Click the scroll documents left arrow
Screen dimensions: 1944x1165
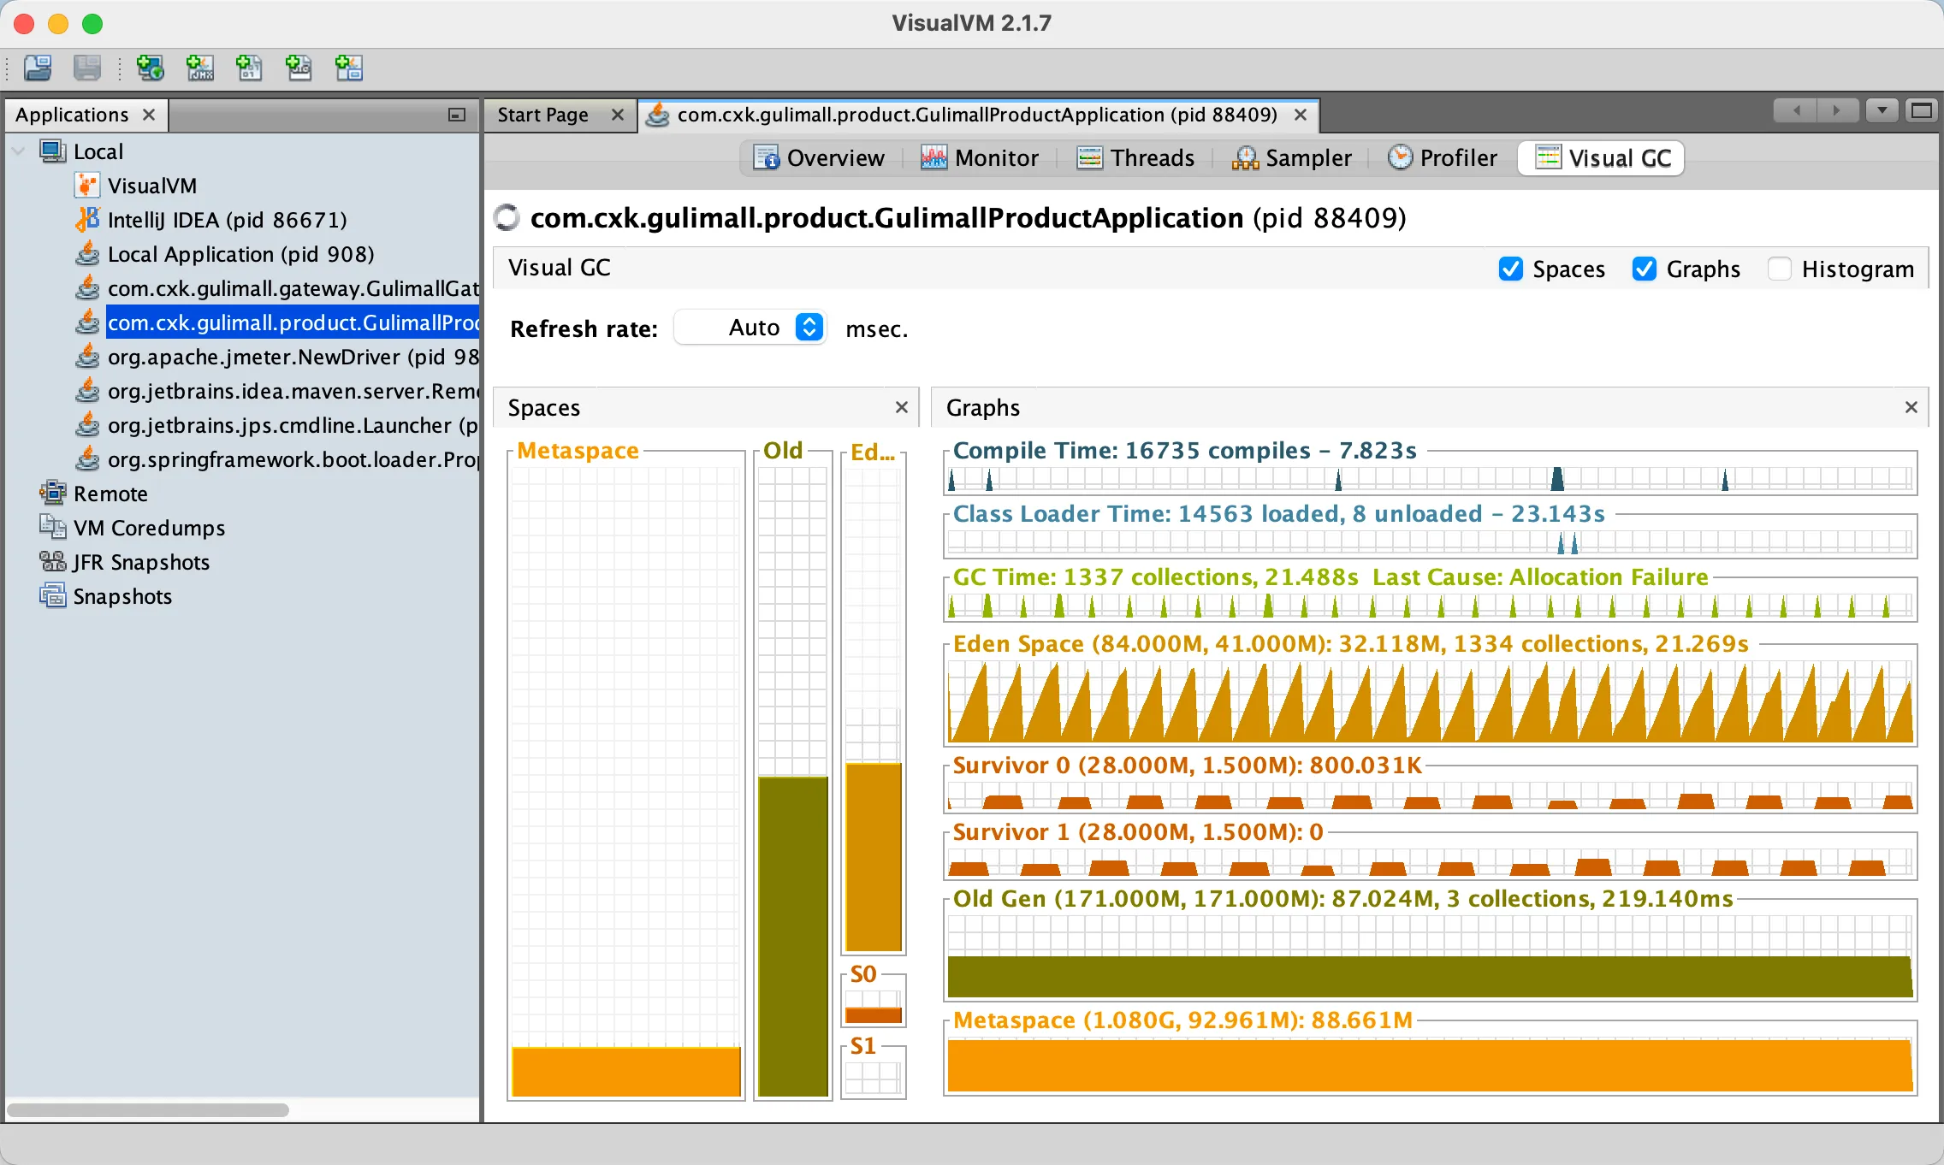click(1795, 111)
